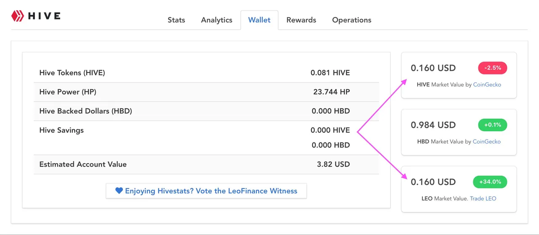Screen dimensions: 539x235
Task: Click the 0.160 USD price in LEO card
Action: tap(433, 182)
